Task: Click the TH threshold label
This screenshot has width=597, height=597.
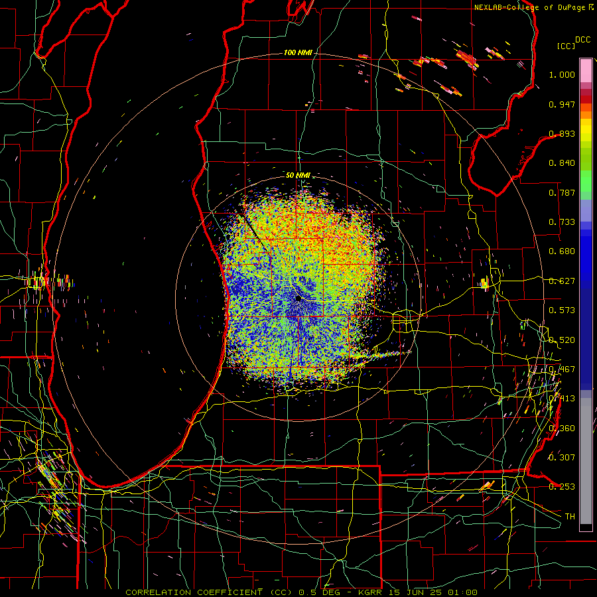Action: click(x=570, y=517)
